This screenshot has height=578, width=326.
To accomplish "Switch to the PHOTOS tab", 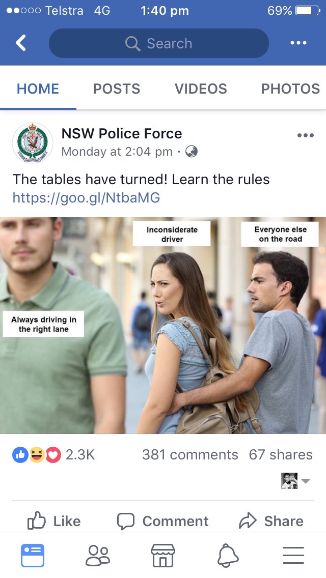I will (x=290, y=89).
